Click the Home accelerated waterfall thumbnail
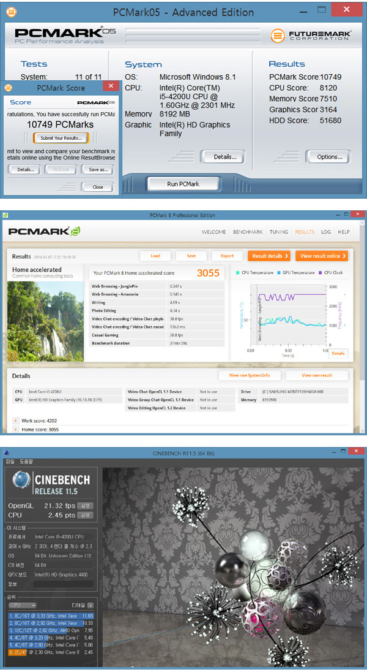Viewport: 367px width, 672px height. pos(46,321)
